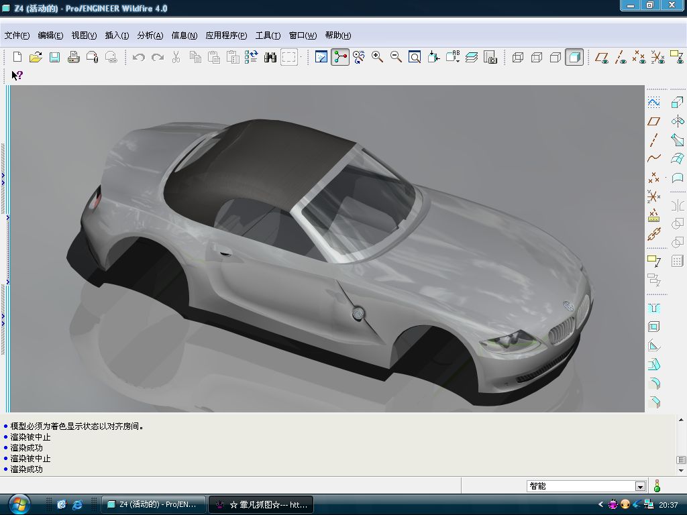Activate the context-sensitive help pointer

[x=17, y=75]
